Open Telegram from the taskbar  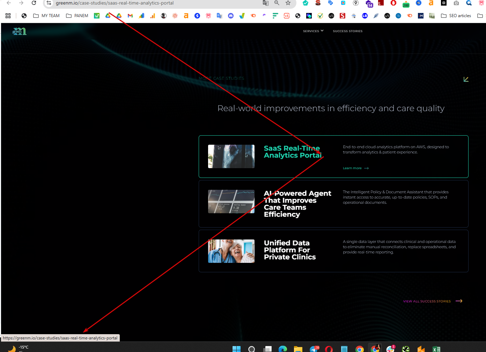point(314,349)
